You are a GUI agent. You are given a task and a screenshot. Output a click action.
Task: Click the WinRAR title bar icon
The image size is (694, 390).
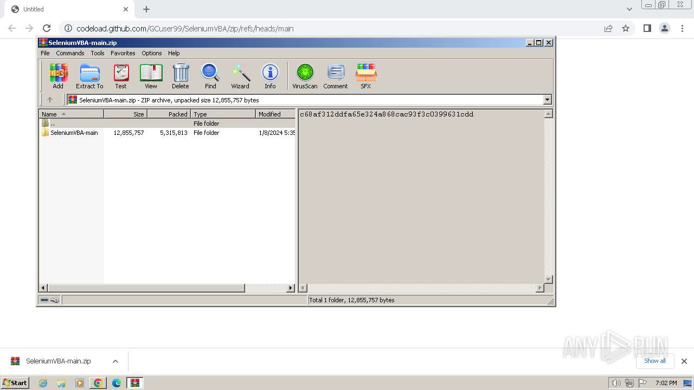pyautogui.click(x=43, y=42)
